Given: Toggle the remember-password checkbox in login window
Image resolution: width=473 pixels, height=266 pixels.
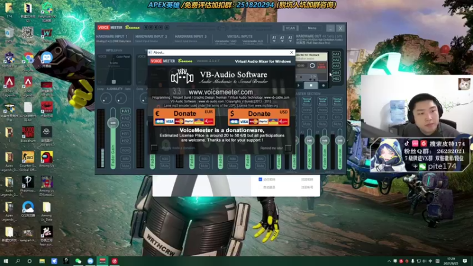Looking at the screenshot, I should [x=260, y=180].
